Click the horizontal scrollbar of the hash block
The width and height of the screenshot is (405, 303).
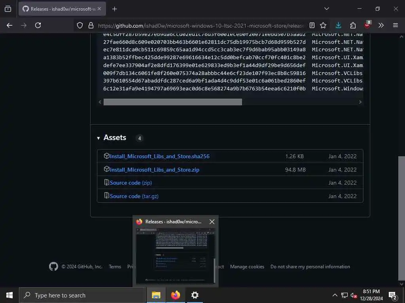point(172,102)
